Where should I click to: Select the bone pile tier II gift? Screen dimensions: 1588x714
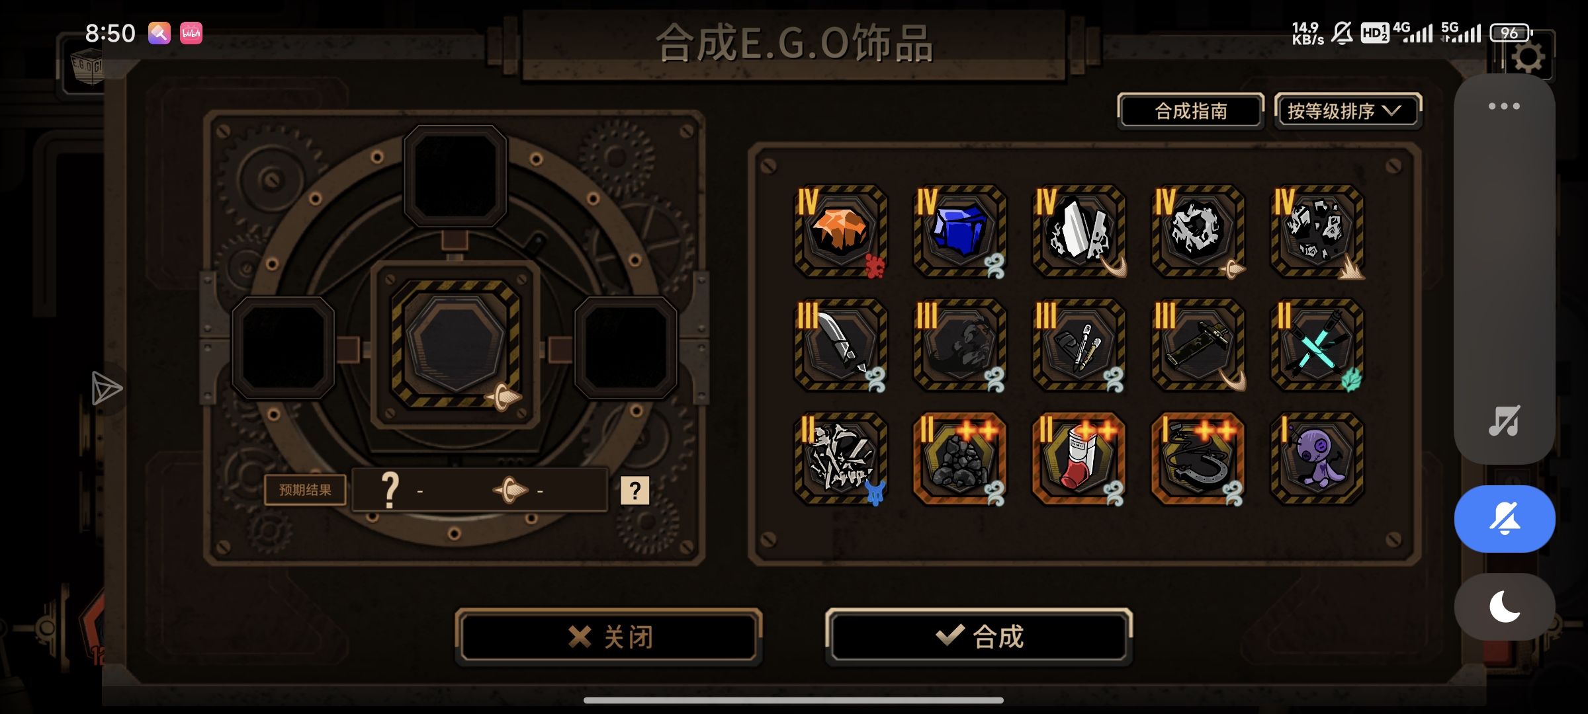(x=840, y=459)
